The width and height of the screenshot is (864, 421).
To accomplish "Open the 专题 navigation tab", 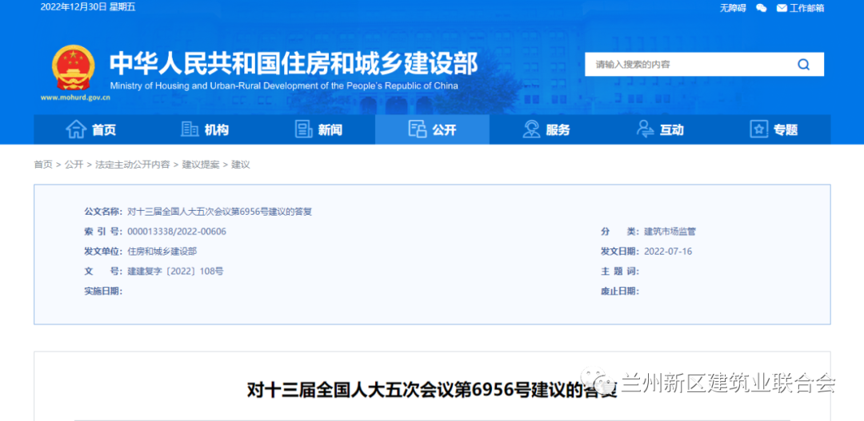I will pos(774,130).
